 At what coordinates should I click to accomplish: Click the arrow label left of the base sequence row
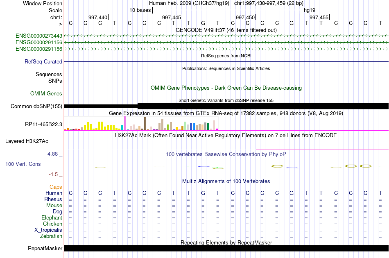click(58, 24)
